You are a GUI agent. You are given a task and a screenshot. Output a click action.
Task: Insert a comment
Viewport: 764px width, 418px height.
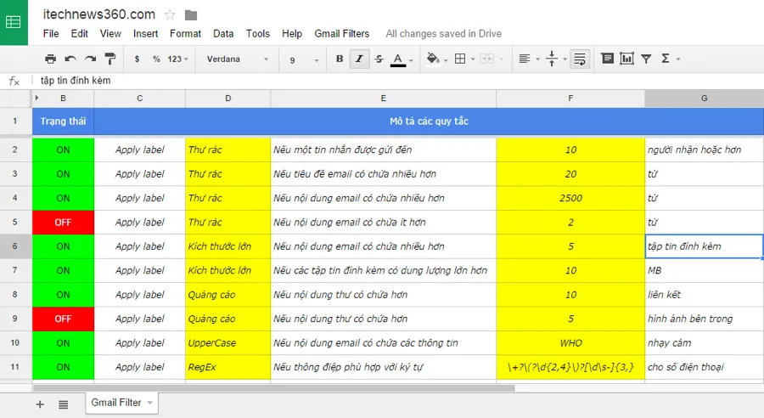click(x=607, y=59)
